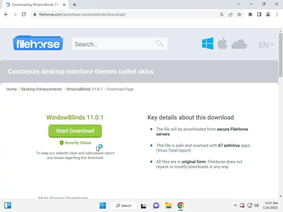283x212 pixels.
Task: Click the volume speaker icon
Action: tap(256, 205)
